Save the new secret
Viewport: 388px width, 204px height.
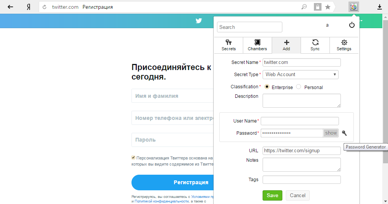coord(272,195)
